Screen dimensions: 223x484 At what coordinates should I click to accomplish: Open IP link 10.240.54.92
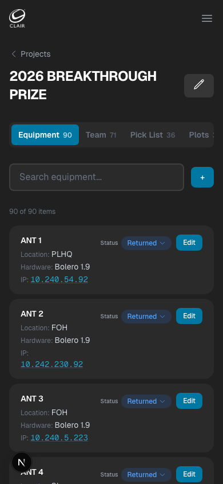click(59, 280)
